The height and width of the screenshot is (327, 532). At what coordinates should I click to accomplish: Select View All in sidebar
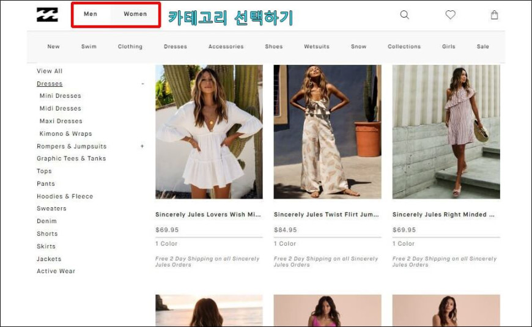pos(50,71)
